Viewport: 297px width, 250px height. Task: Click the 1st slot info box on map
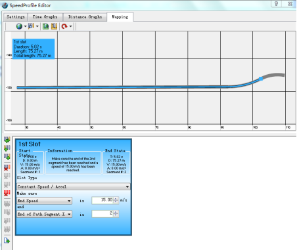tap(34, 49)
